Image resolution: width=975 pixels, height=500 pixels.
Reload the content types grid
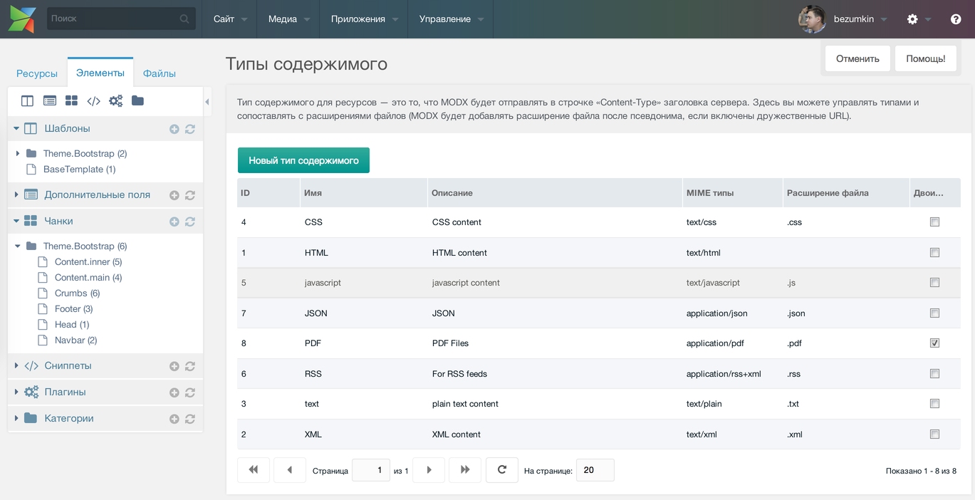501,470
